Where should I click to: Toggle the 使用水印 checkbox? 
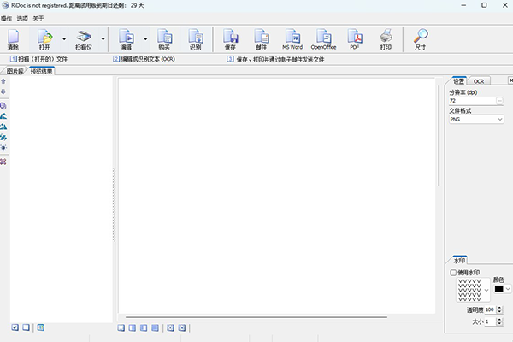pos(453,272)
